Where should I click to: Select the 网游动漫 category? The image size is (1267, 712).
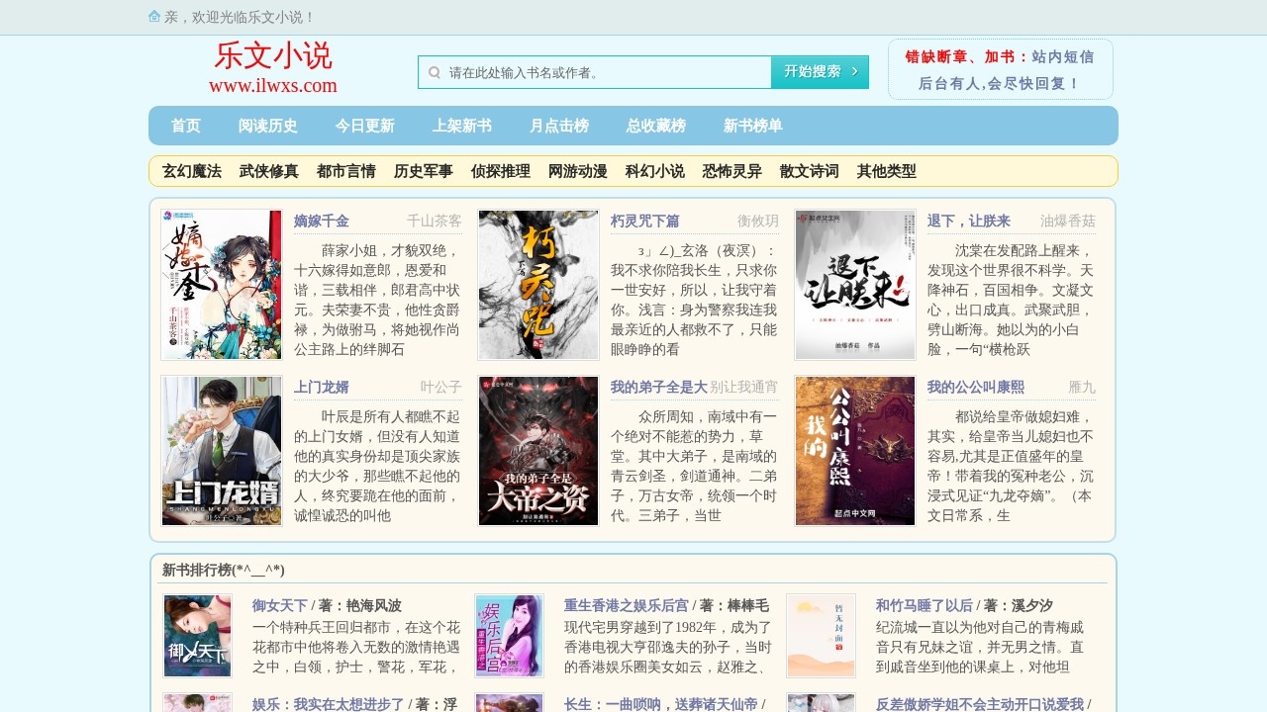pyautogui.click(x=578, y=171)
